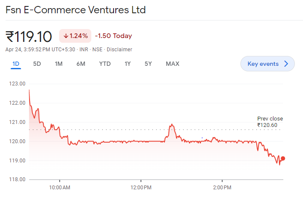Show the 1M price chart
Screen dimensions: 303x197
pyautogui.click(x=59, y=64)
